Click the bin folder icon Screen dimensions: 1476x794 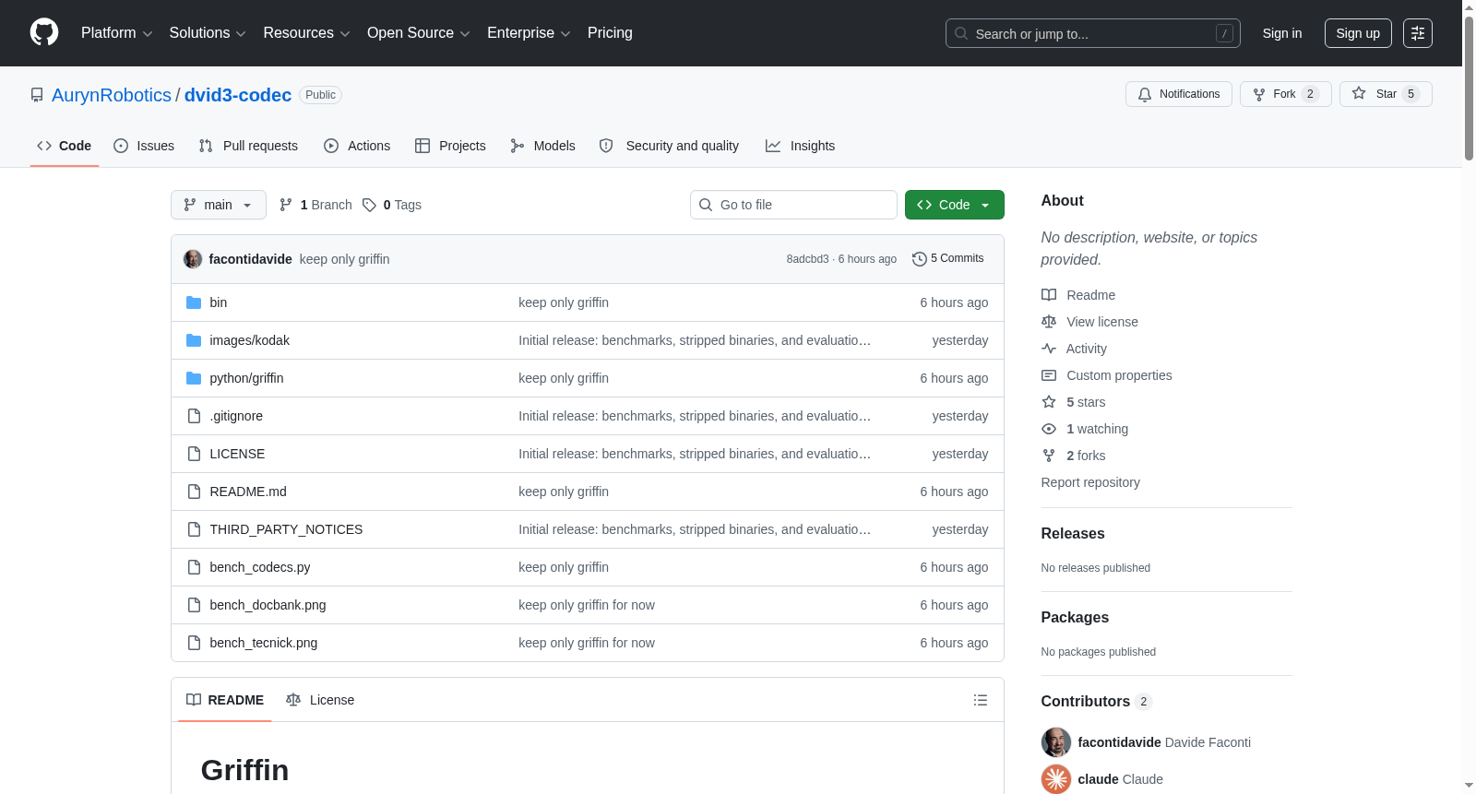click(x=194, y=302)
